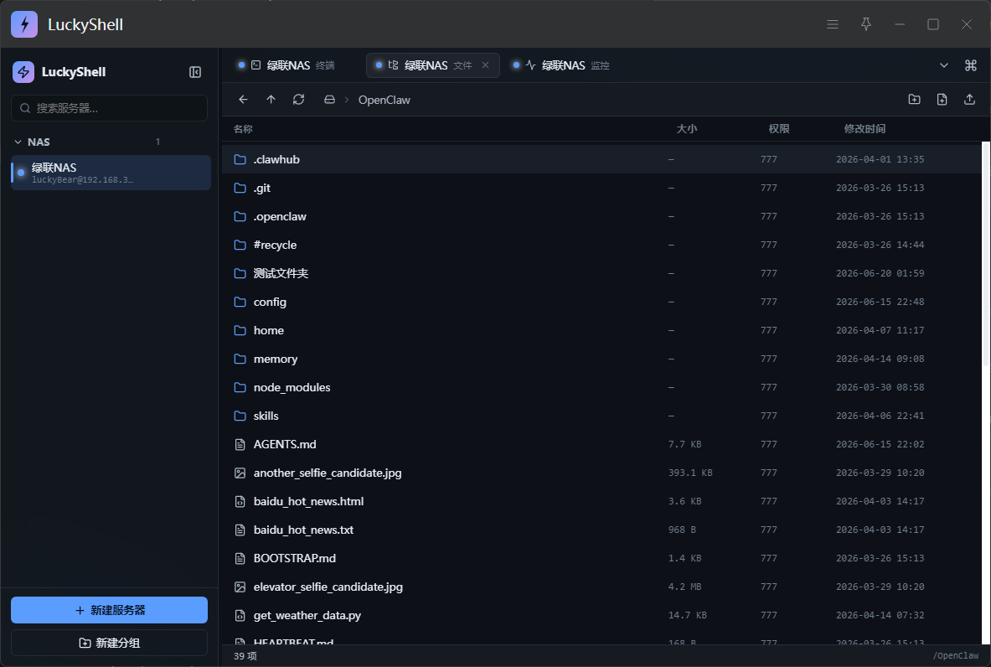Image resolution: width=991 pixels, height=667 pixels.
Task: Select the config folder name
Action: pos(270,302)
